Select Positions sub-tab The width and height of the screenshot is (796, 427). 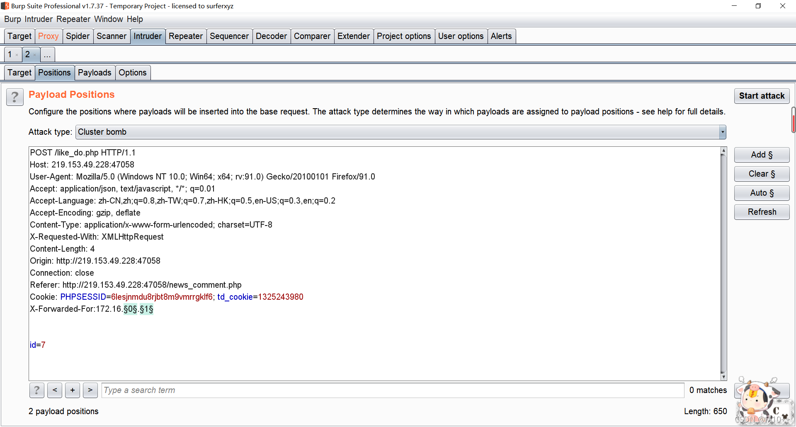pyautogui.click(x=54, y=73)
